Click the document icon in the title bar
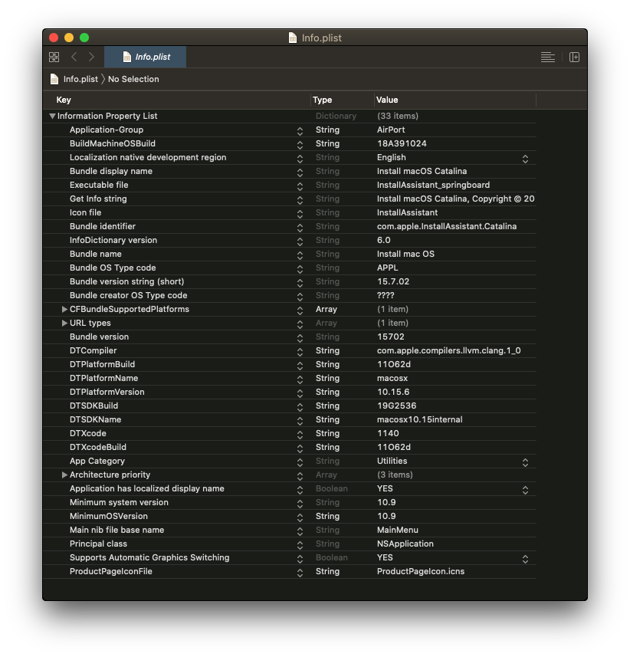 click(293, 38)
